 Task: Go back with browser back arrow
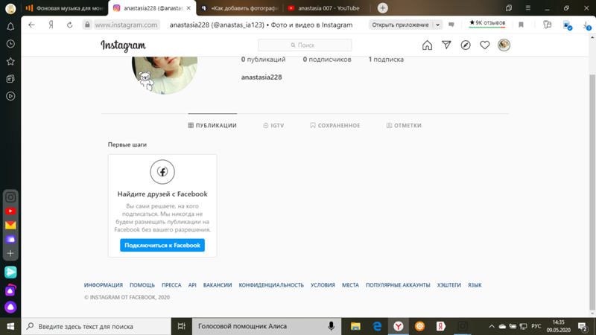(31, 25)
